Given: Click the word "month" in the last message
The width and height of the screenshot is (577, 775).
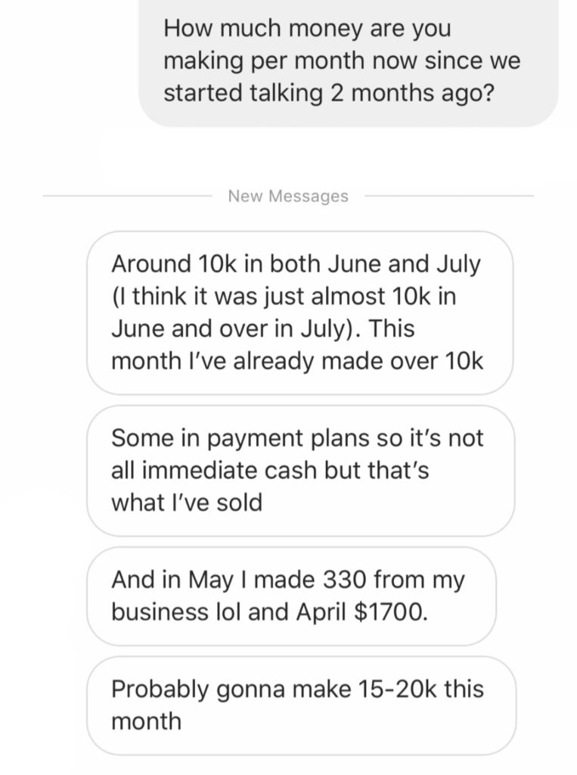Looking at the screenshot, I should (x=146, y=721).
